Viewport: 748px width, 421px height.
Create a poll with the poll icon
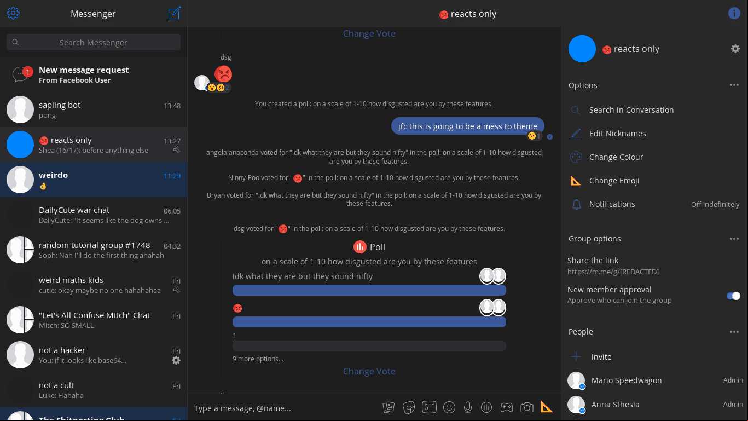point(486,407)
